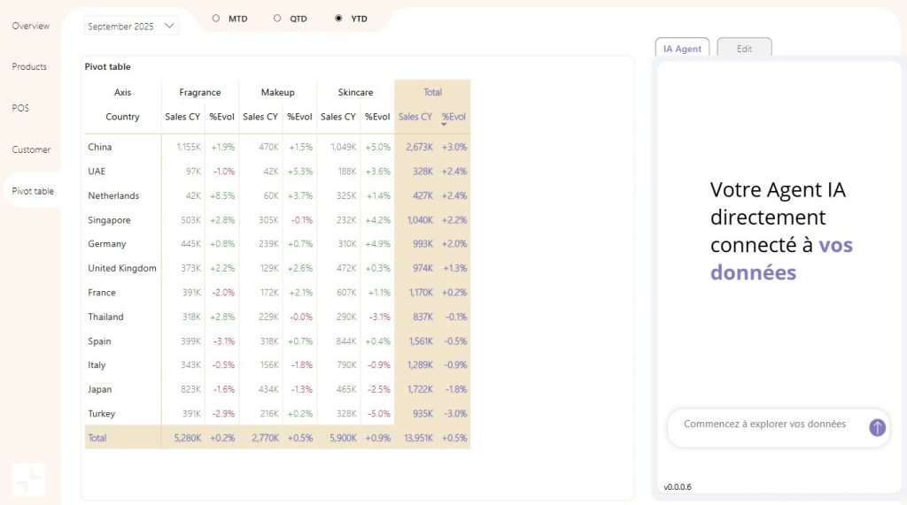Go to the POS page

[x=20, y=108]
